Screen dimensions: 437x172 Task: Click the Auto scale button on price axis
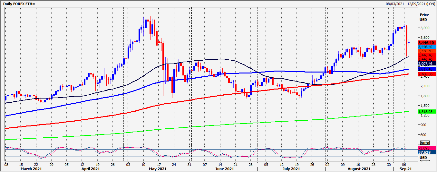pos(425,142)
